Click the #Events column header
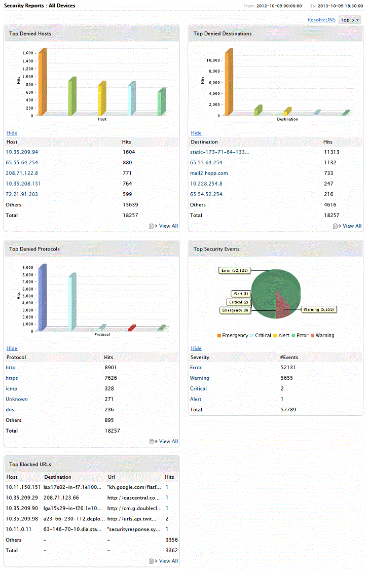Image resolution: width=368 pixels, height=570 pixels. 289,358
